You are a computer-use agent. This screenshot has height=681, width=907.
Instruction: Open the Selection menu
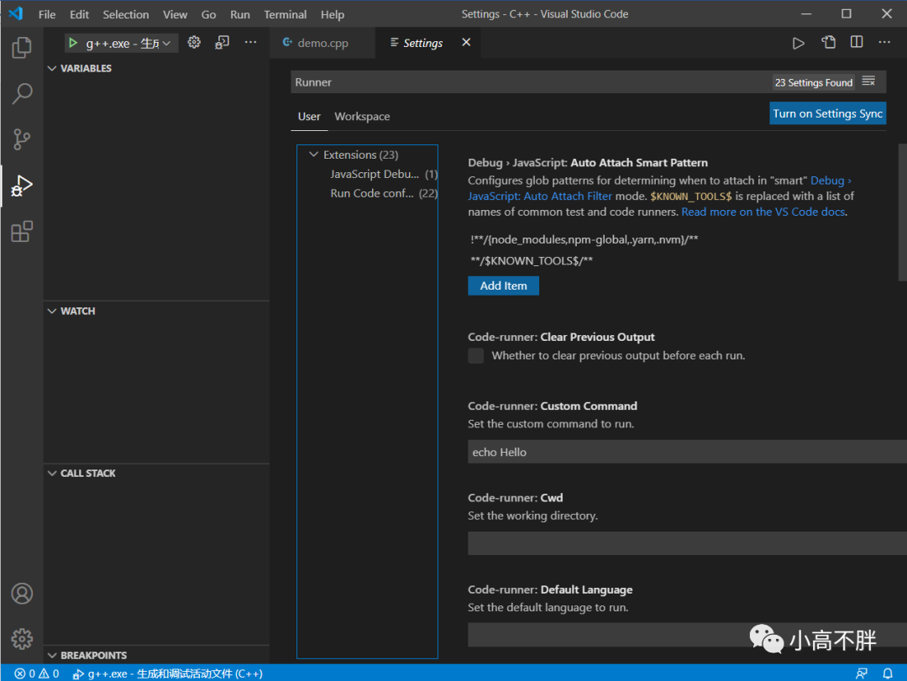[125, 14]
